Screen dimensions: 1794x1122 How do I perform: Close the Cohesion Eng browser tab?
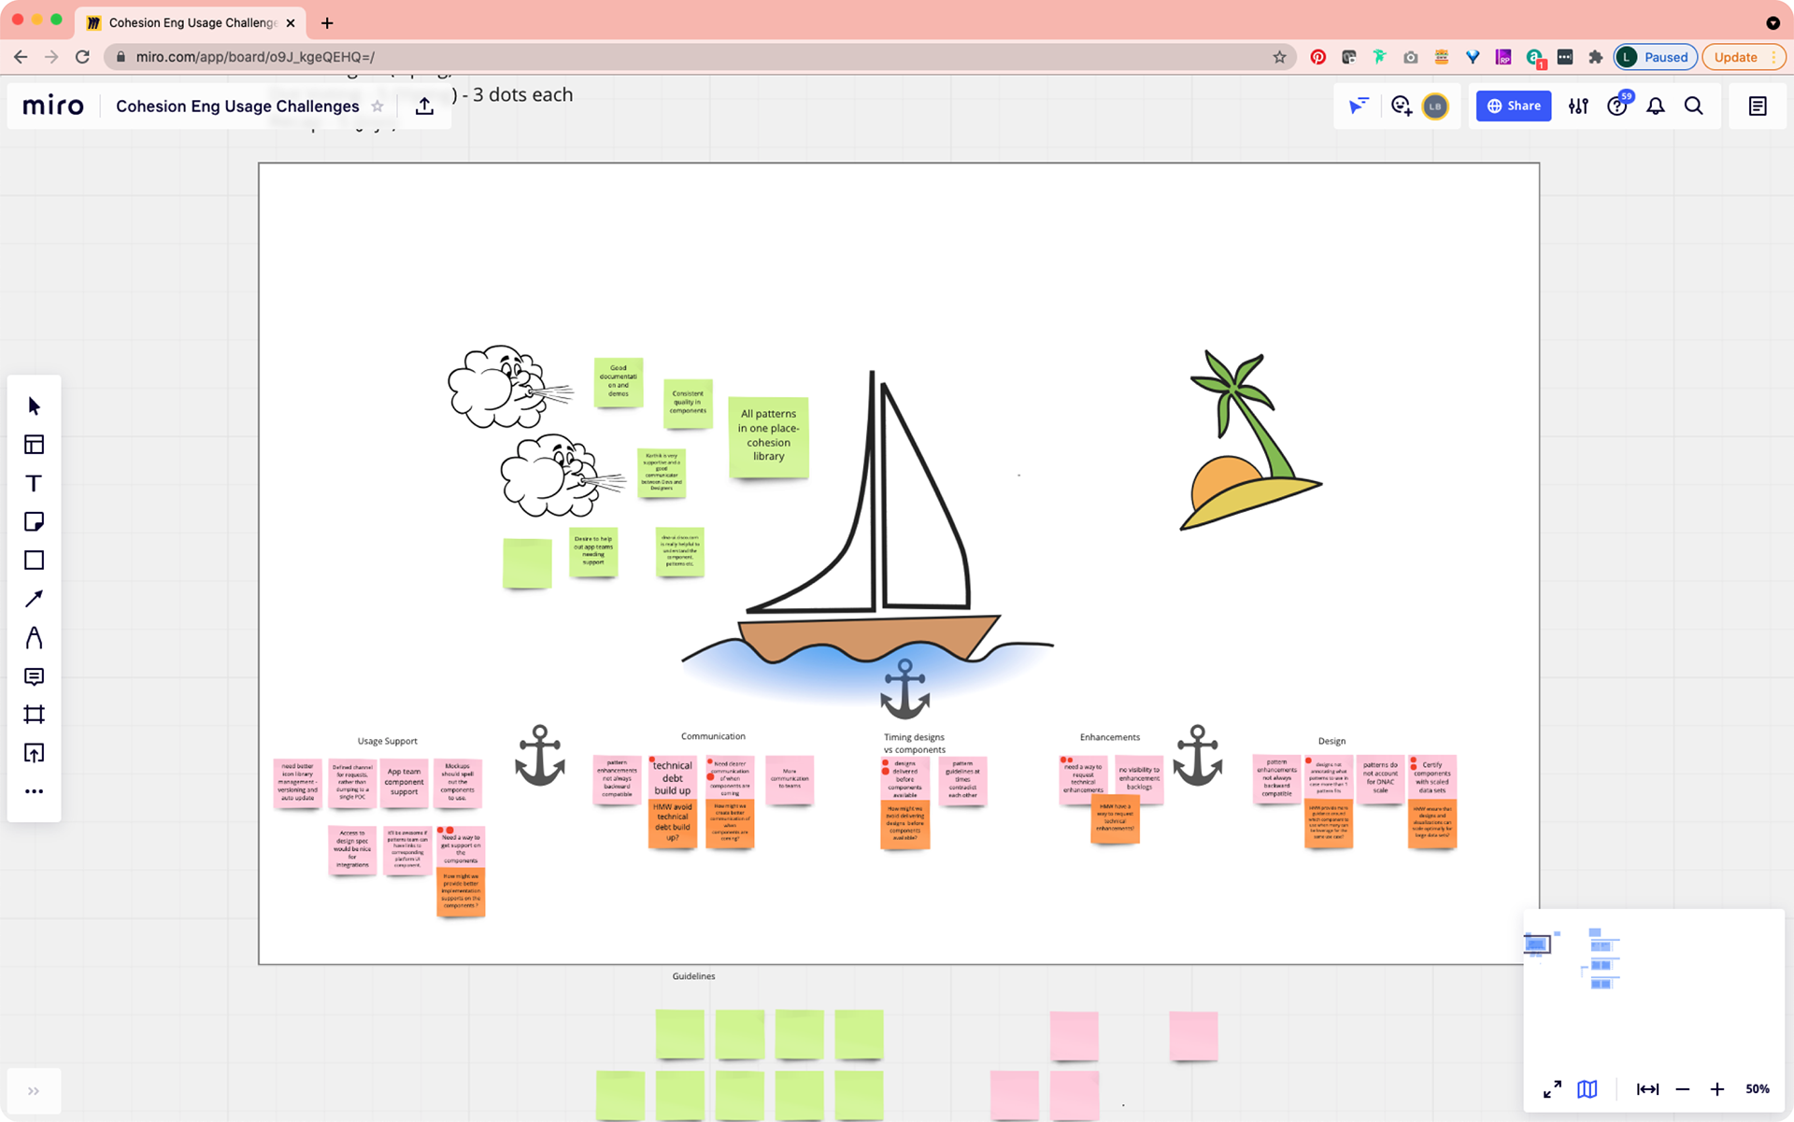click(x=291, y=22)
